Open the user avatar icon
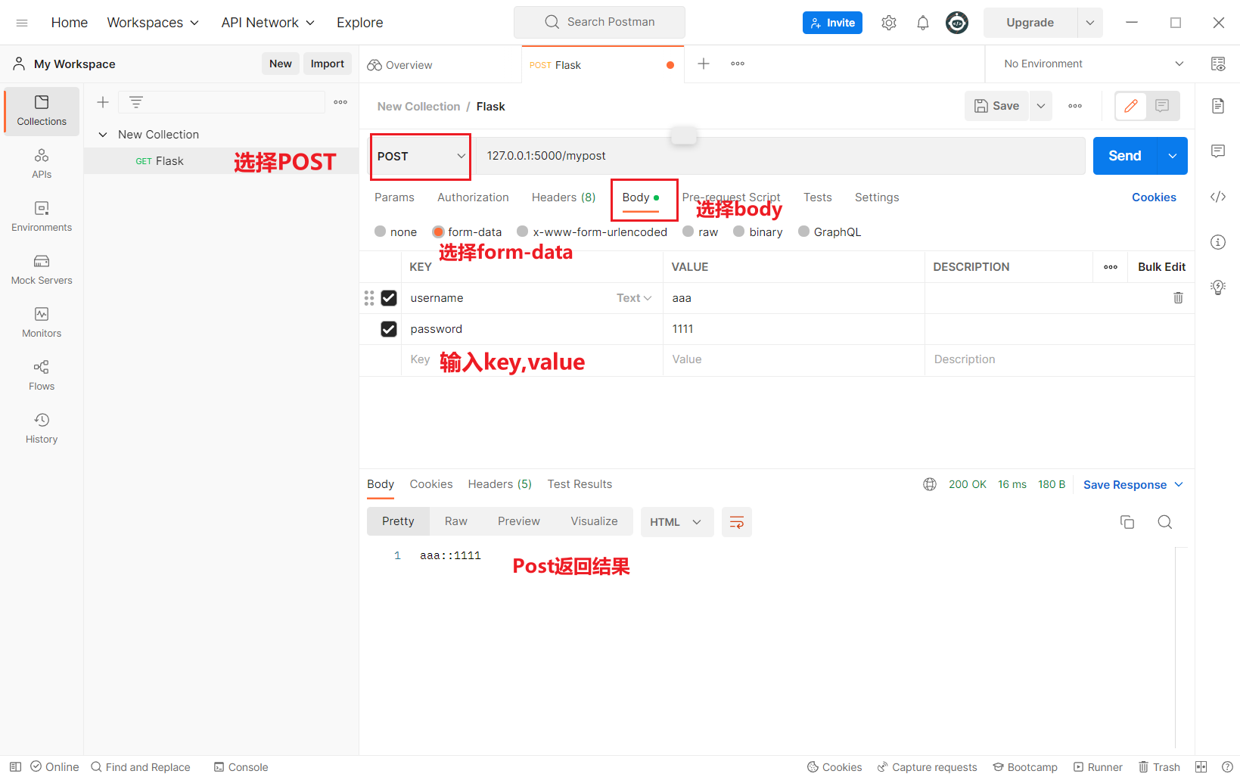Viewport: 1240px width, 774px height. point(957,23)
